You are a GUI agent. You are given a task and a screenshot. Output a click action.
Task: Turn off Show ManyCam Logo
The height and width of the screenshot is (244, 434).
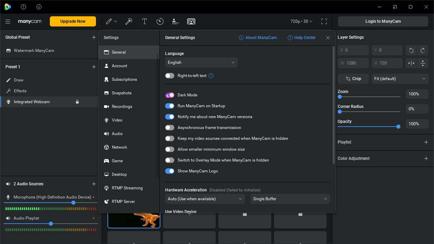170,171
